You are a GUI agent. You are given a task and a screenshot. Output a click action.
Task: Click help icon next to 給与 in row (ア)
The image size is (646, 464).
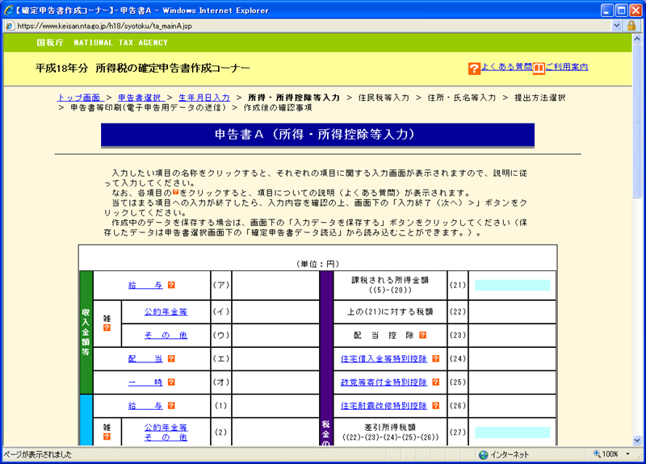pos(171,286)
